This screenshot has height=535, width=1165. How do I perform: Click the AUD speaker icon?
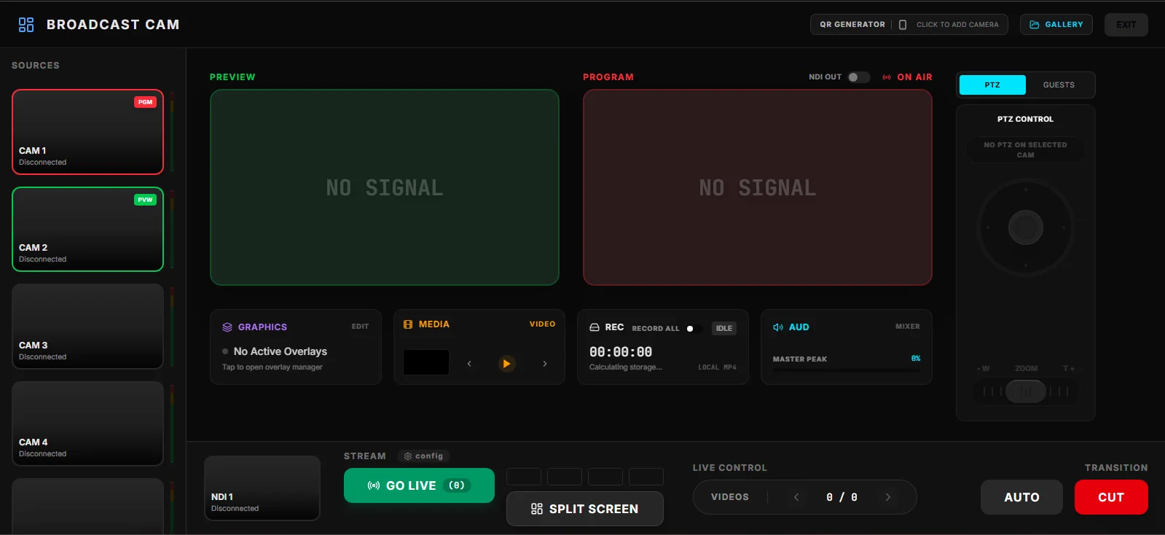point(778,327)
